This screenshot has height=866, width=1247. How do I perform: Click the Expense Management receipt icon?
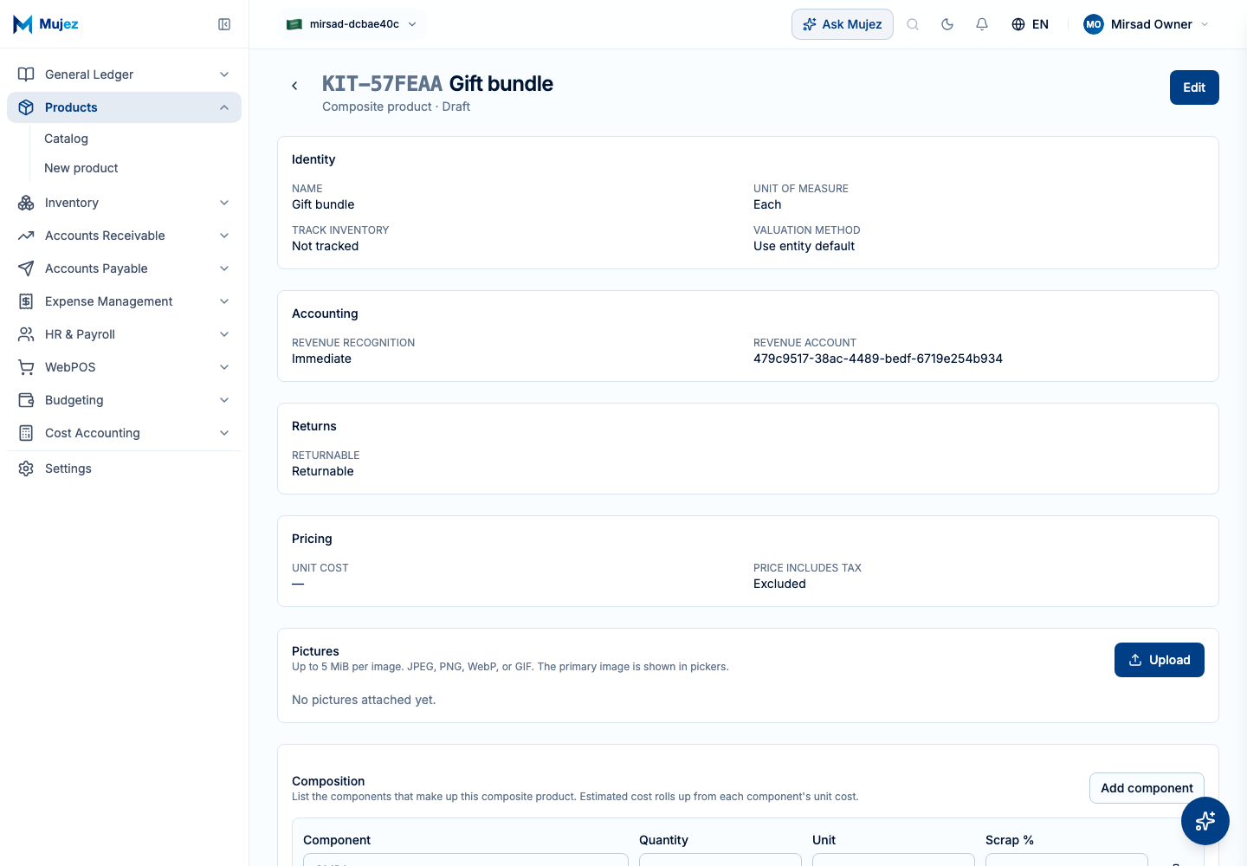[26, 301]
